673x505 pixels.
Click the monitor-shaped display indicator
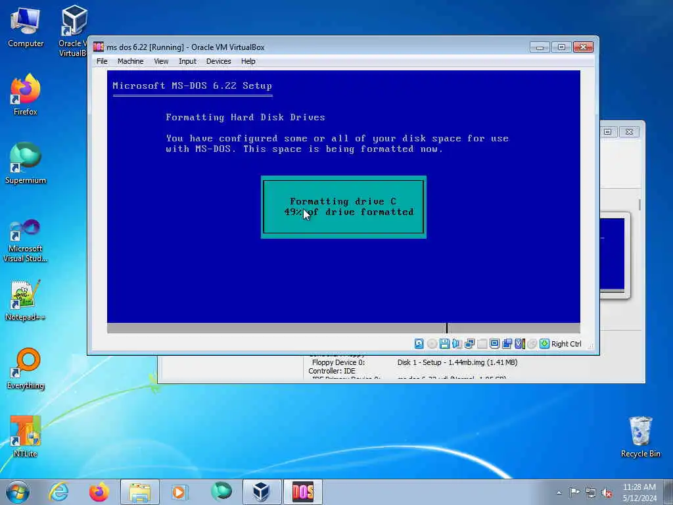494,343
